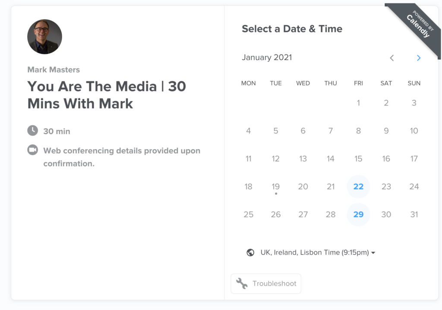Click the video camera conferencing icon
Image resolution: width=442 pixels, height=310 pixels.
click(x=33, y=150)
